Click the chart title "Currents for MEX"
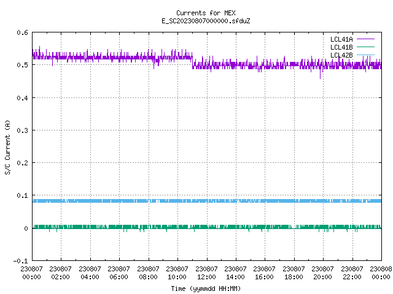Image resolution: width=393 pixels, height=294 pixels. coord(206,13)
